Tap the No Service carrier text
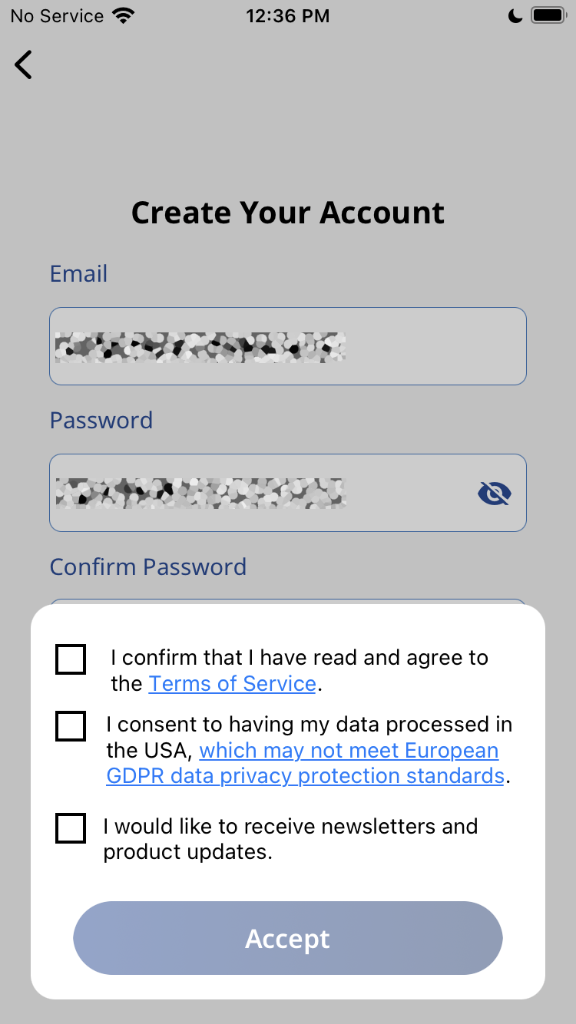The image size is (576, 1024). tap(57, 15)
